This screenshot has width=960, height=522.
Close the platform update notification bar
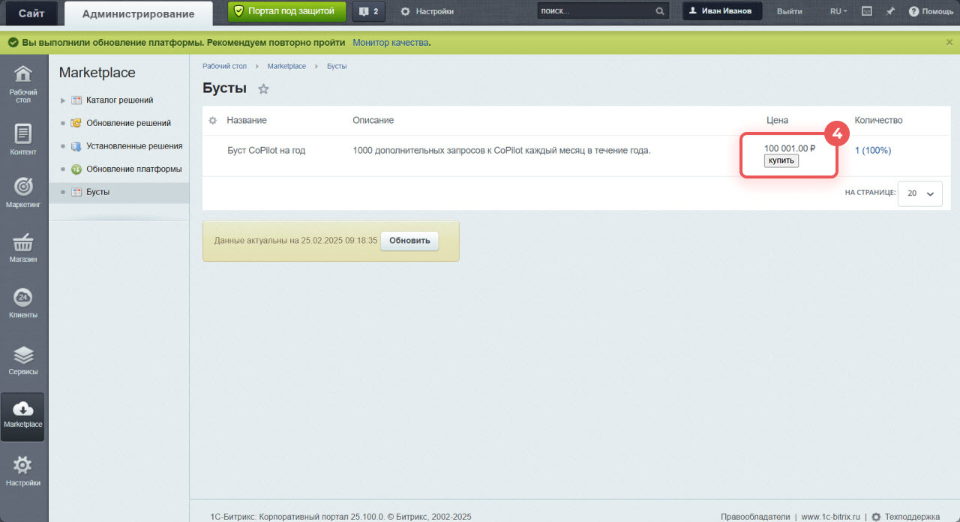pyautogui.click(x=949, y=42)
